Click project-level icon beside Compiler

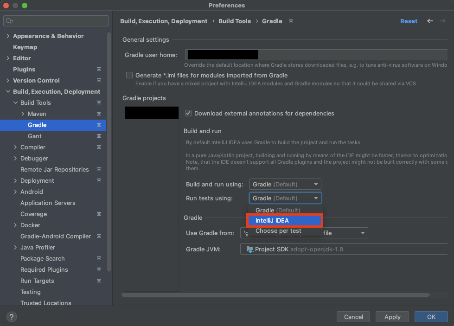[x=99, y=147]
